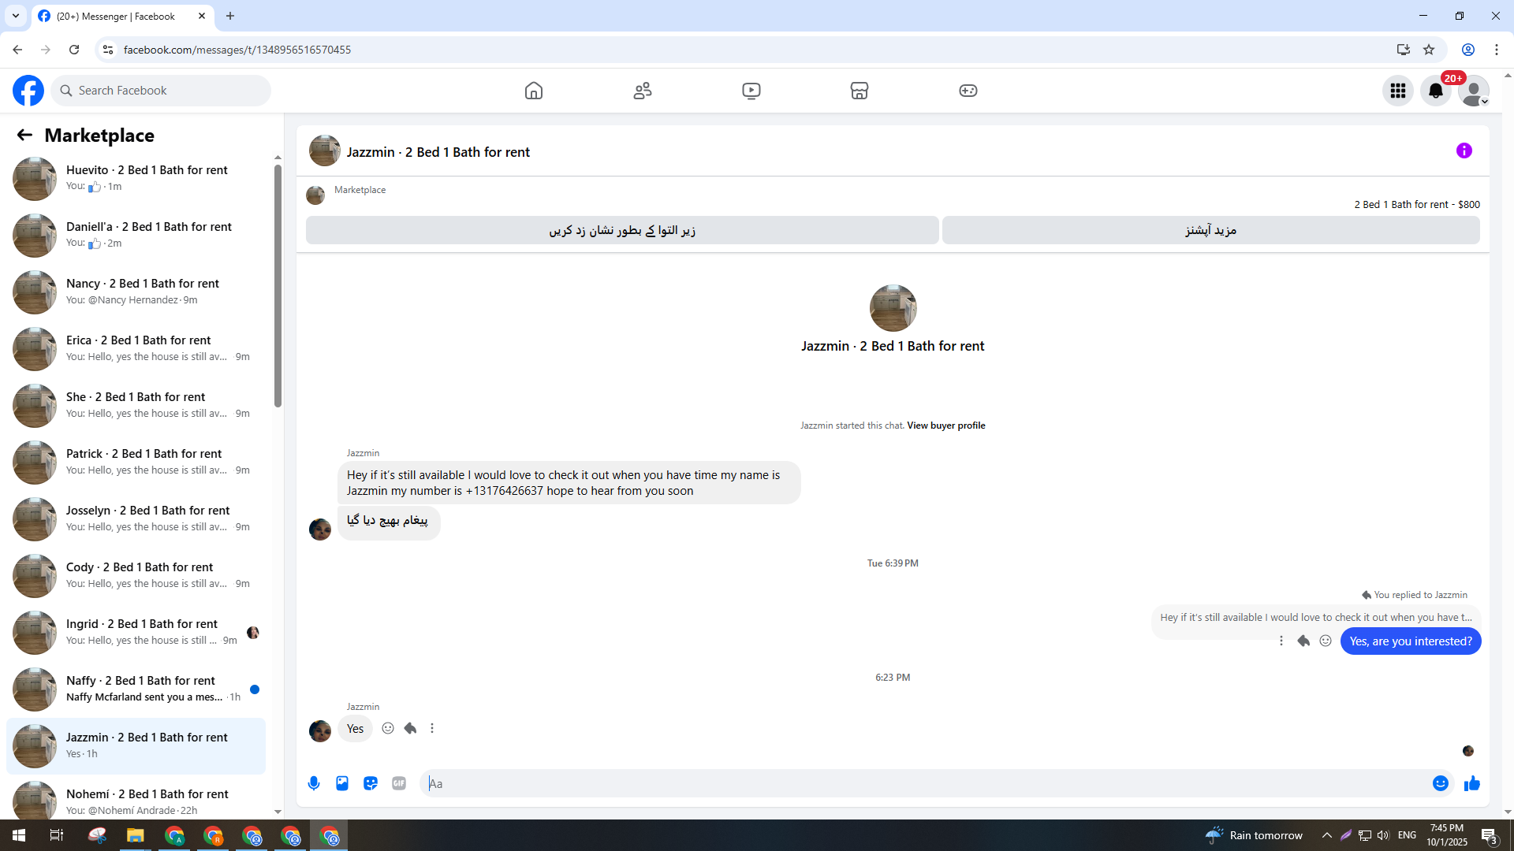View site information icon in address bar
Image resolution: width=1514 pixels, height=851 pixels.
coord(108,50)
